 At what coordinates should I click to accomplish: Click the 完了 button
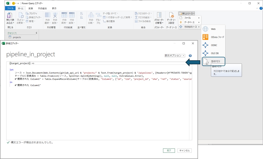pos(169,151)
